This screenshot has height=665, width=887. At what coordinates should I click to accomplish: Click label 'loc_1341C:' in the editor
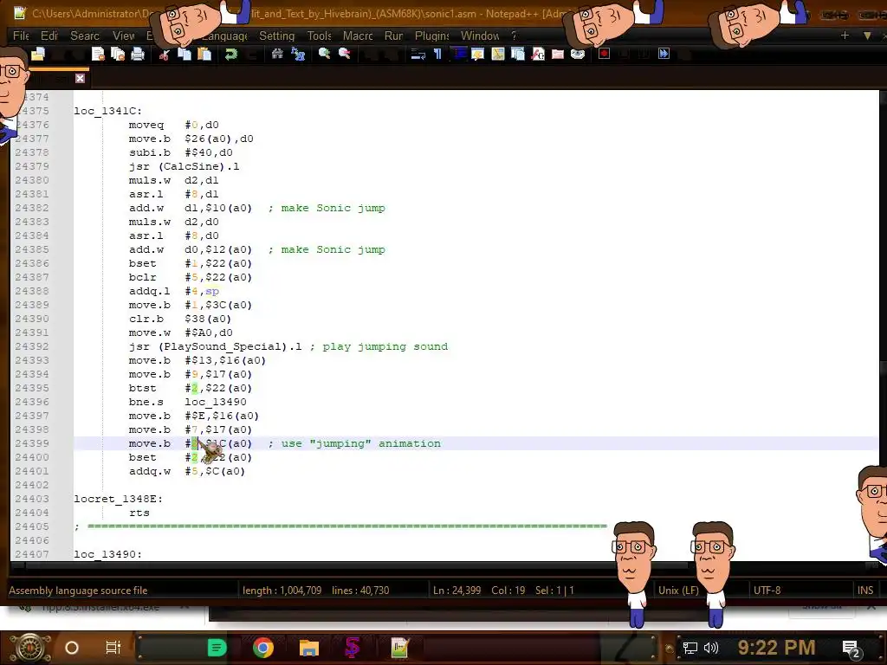[x=107, y=111]
